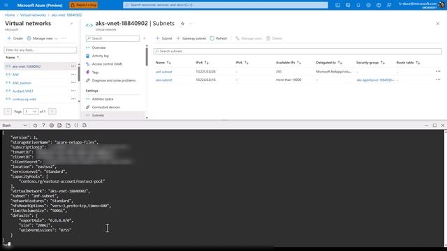The image size is (447, 251).
Task: Open the aks-subnet link
Action: [164, 80]
